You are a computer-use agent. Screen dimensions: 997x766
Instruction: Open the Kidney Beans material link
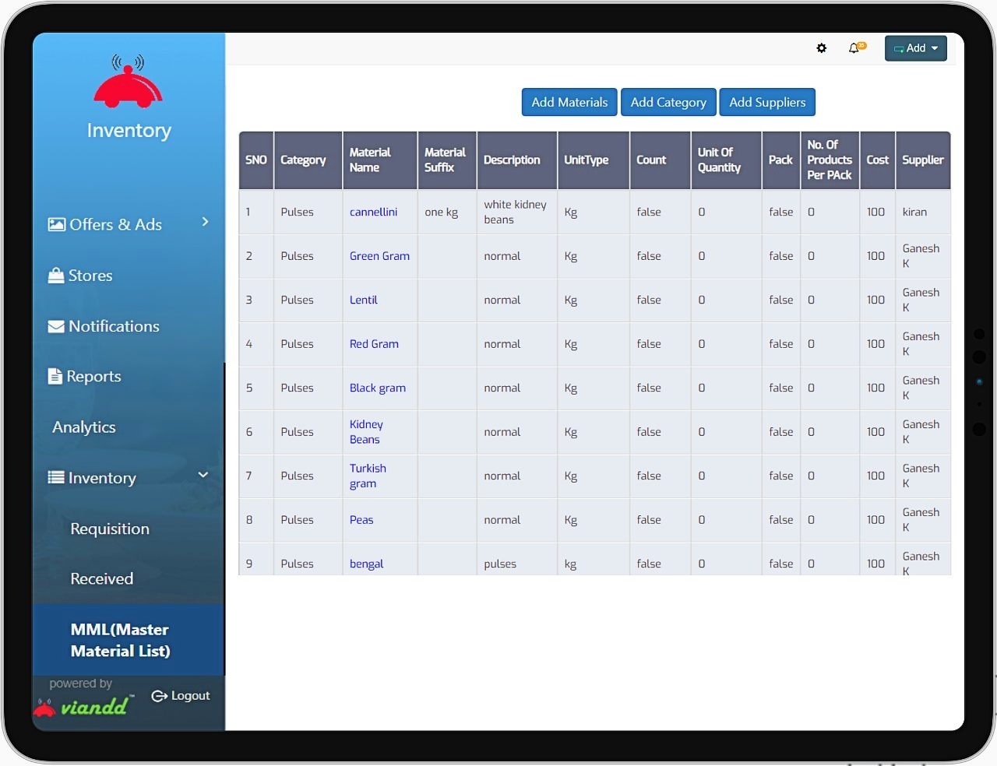[x=366, y=432]
